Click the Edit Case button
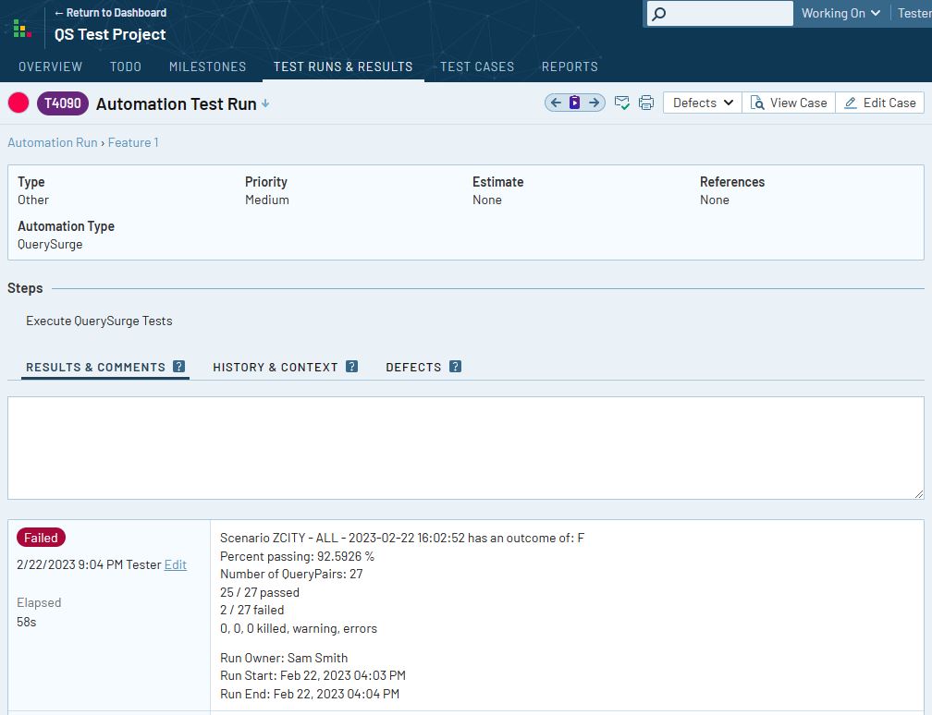This screenshot has height=715, width=932. coord(879,103)
